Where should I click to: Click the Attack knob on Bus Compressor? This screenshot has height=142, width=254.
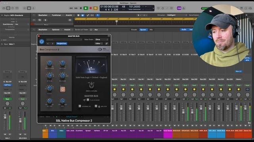(x=50, y=75)
